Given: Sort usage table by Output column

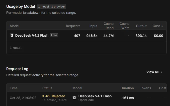Looking at the screenshot, I should [141, 26].
